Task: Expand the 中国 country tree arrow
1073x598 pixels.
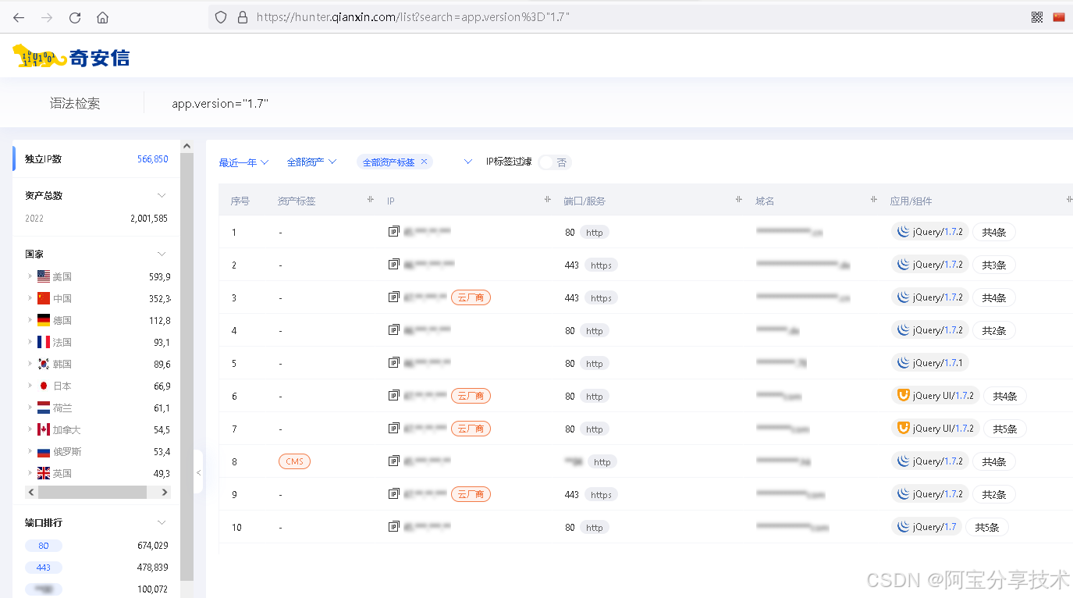Action: pyautogui.click(x=30, y=298)
